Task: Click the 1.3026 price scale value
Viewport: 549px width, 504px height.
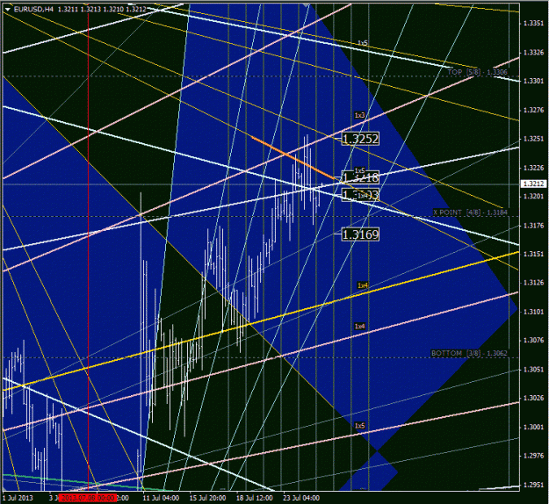Action: click(x=533, y=398)
